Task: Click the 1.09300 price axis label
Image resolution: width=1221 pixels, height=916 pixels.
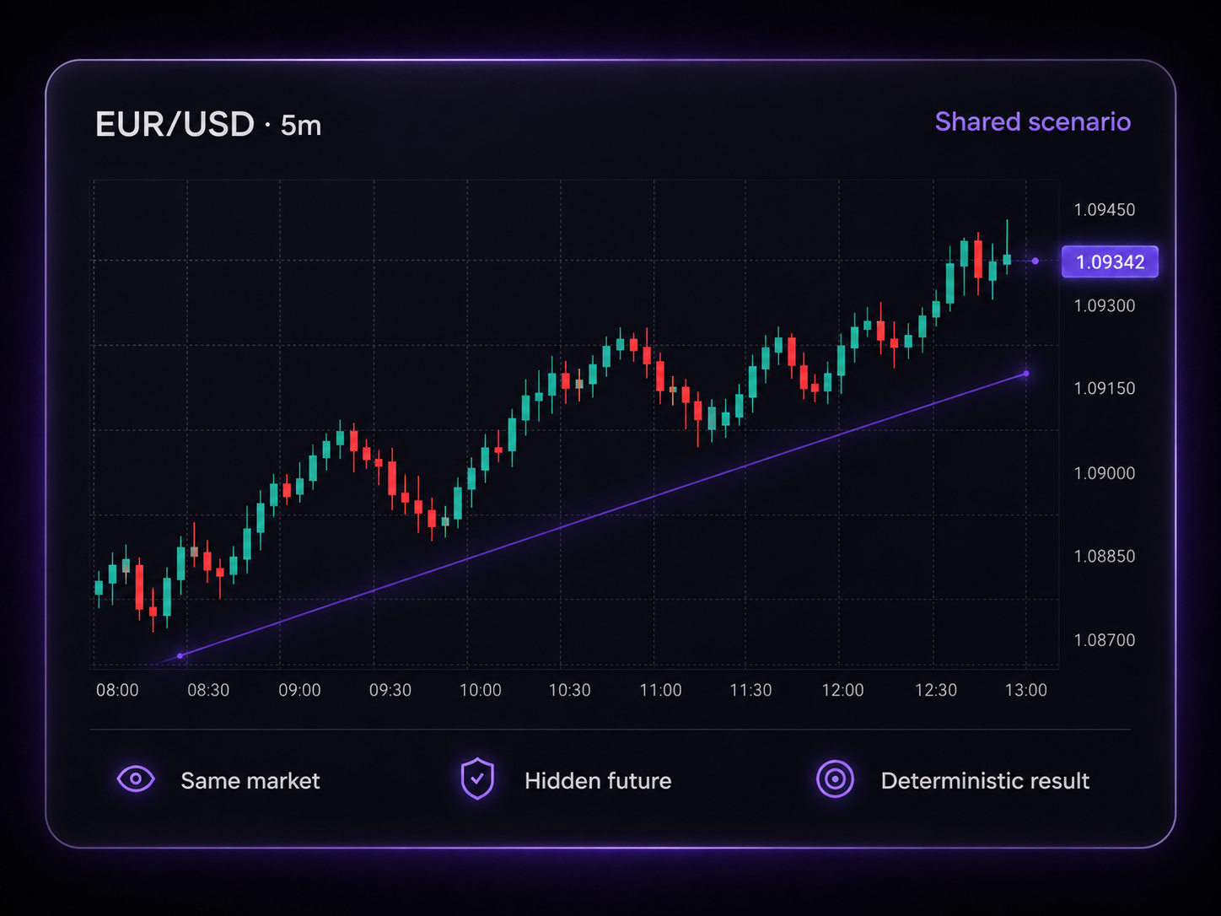Action: 1104,305
